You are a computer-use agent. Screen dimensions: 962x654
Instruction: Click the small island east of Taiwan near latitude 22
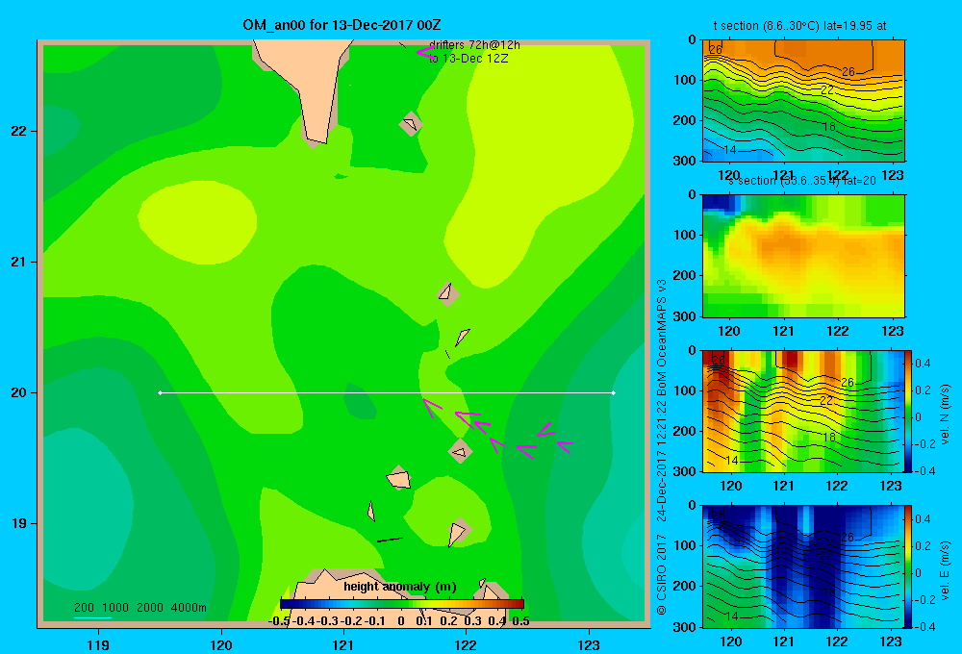coord(411,124)
